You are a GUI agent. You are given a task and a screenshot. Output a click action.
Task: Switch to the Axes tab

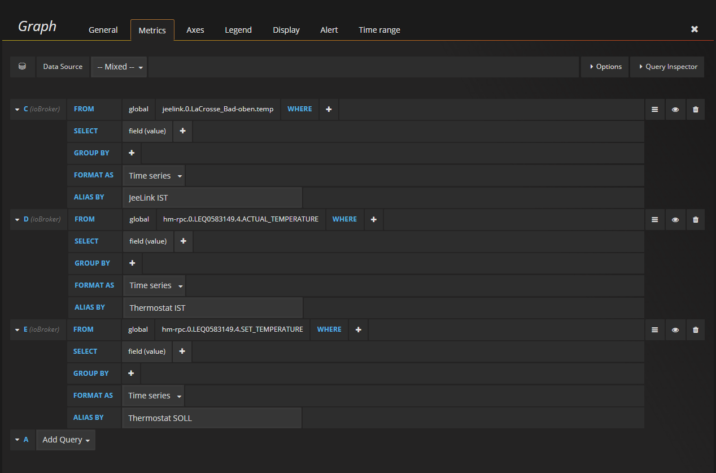195,30
